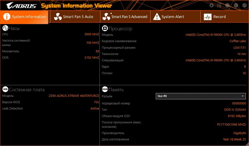
Task: Click the LGA1151 socket value
Action: click(239, 48)
